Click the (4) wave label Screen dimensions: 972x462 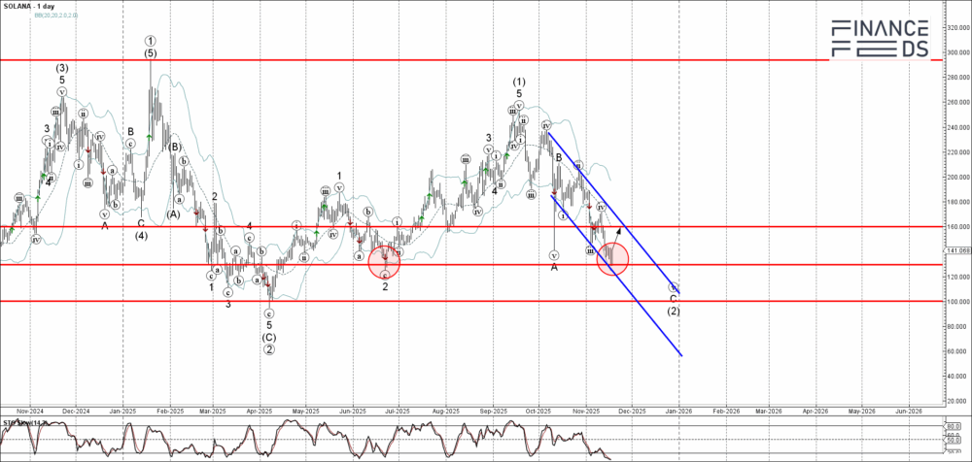(141, 235)
